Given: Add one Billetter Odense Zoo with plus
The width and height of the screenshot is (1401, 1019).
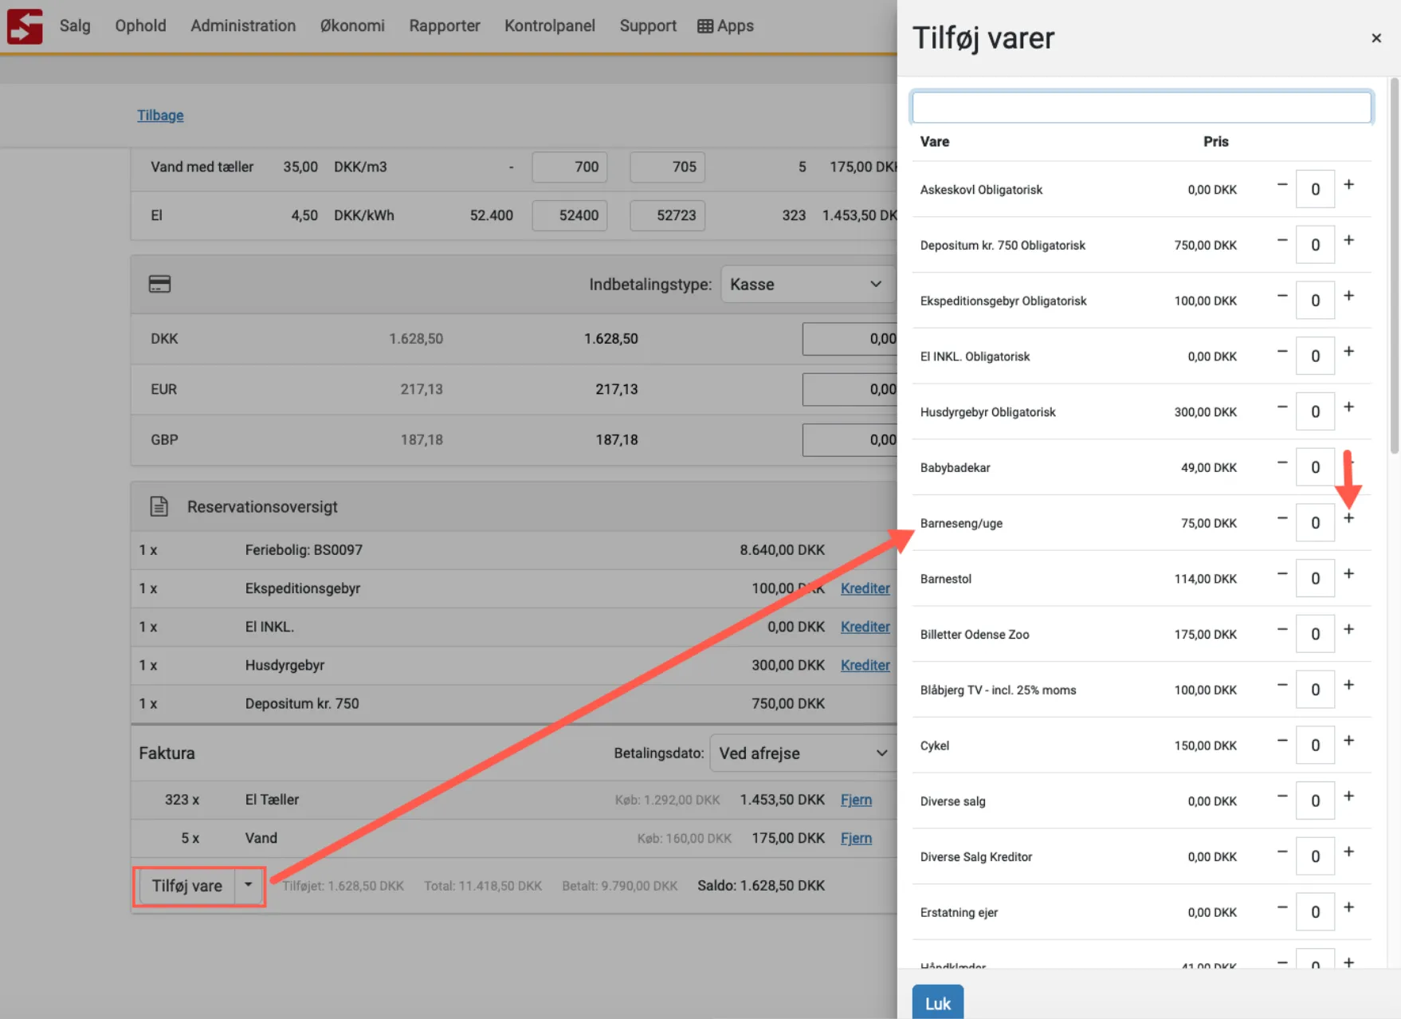Looking at the screenshot, I should point(1348,629).
